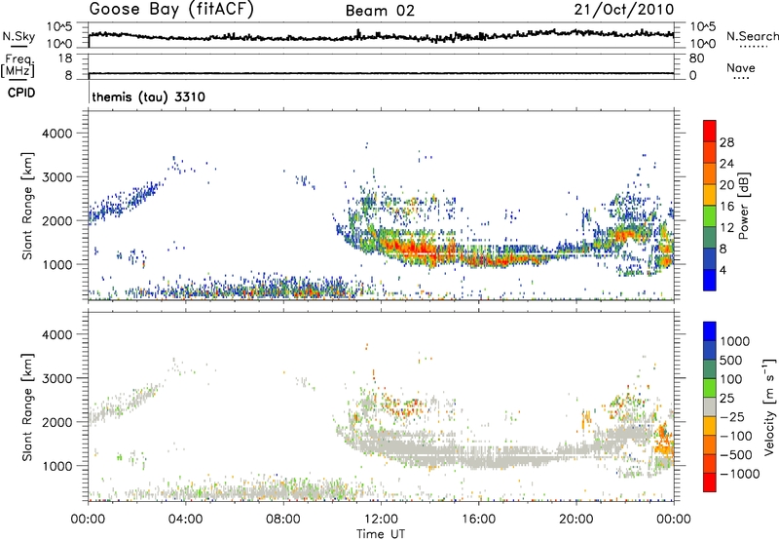The width and height of the screenshot is (779, 540).
Task: Click the 'N.Search' legend label
Action: [752, 36]
